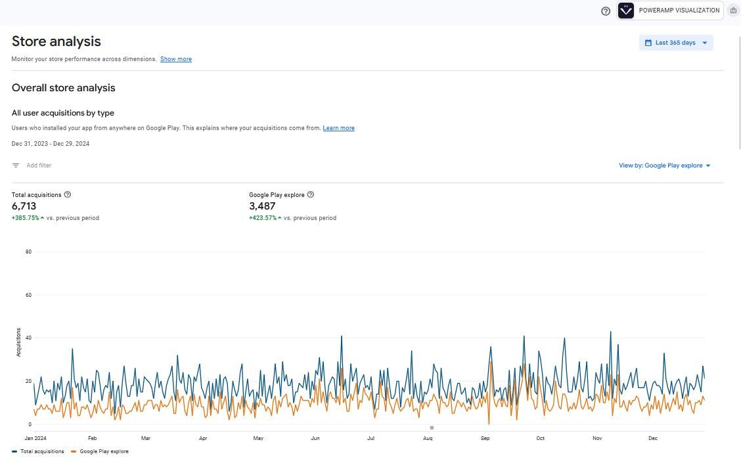Click the filter lines icon beside Add filter

(16, 165)
